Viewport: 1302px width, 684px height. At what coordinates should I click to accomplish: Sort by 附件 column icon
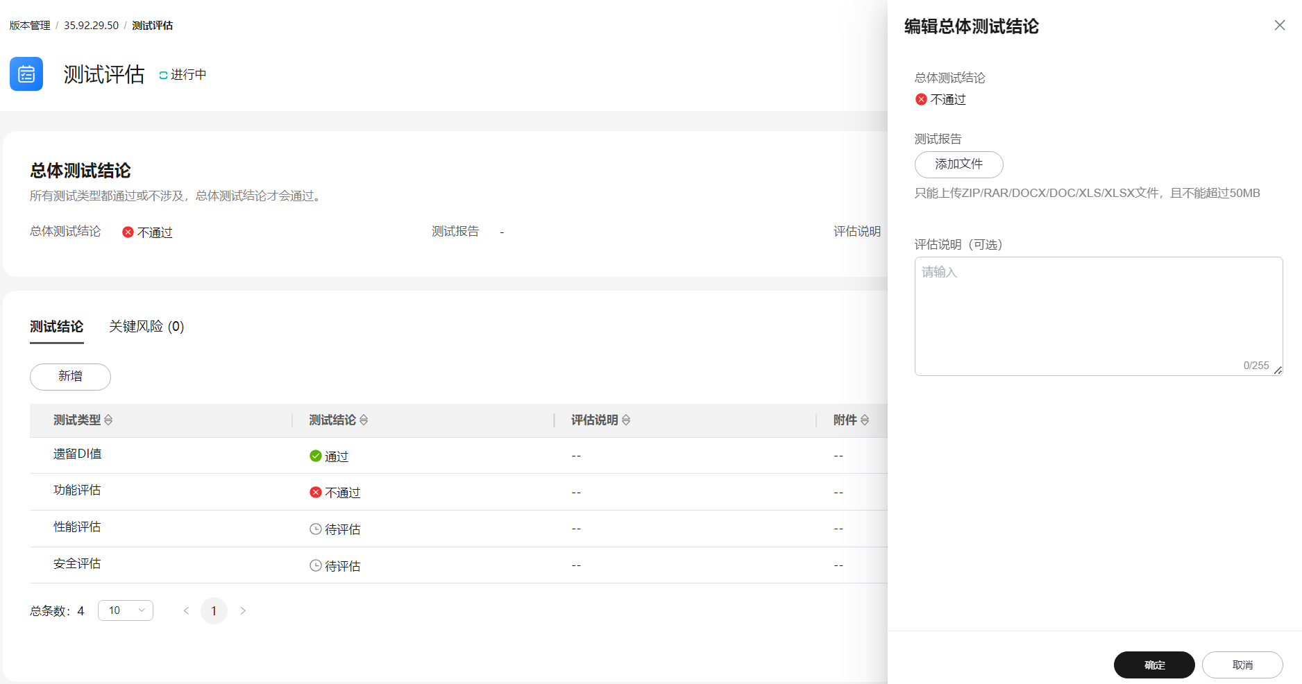click(x=865, y=420)
